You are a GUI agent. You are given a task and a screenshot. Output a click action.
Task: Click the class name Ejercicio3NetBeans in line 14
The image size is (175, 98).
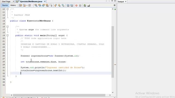(x=39, y=21)
